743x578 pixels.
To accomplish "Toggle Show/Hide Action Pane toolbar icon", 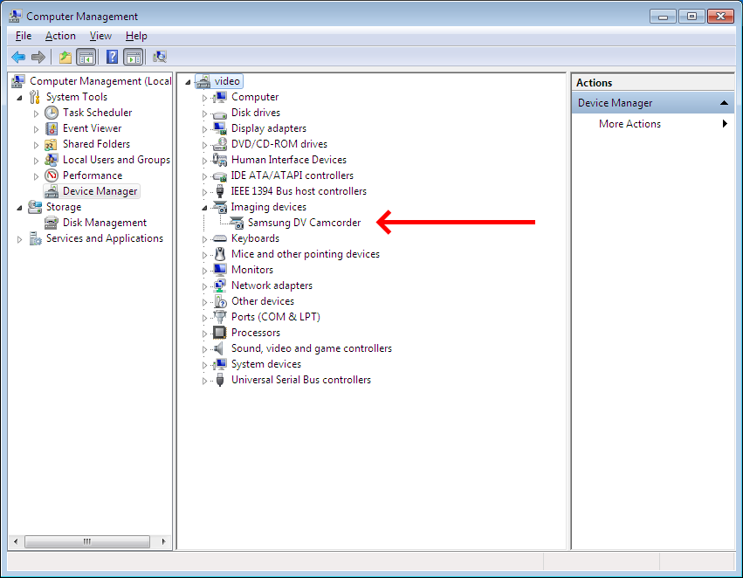I will click(x=134, y=58).
